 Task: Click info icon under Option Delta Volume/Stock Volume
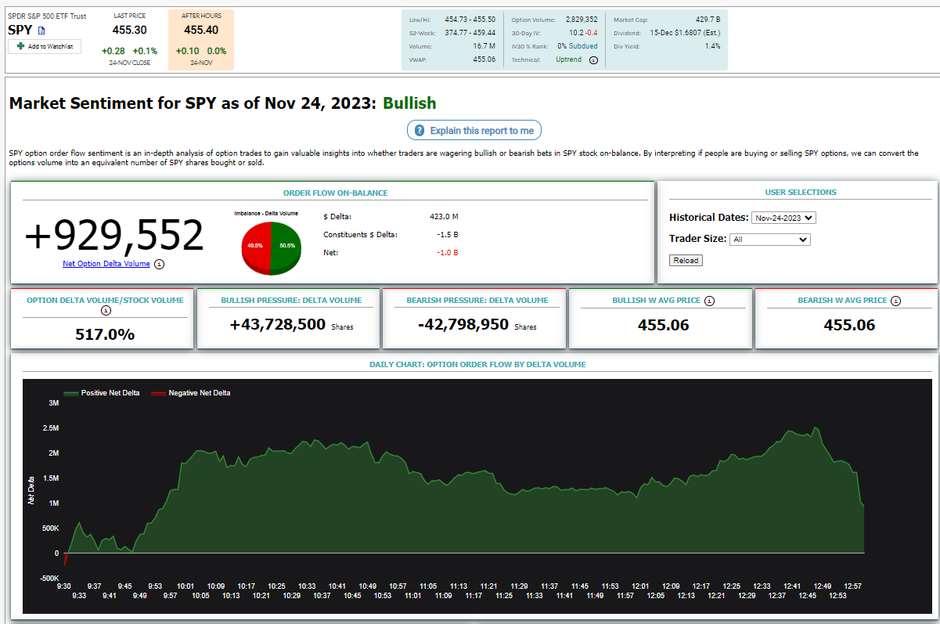click(x=106, y=310)
